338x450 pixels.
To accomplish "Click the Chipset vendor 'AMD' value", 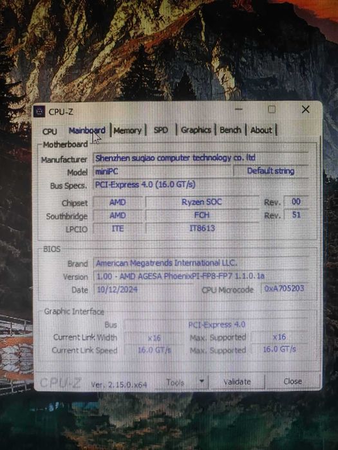I will click(x=118, y=203).
